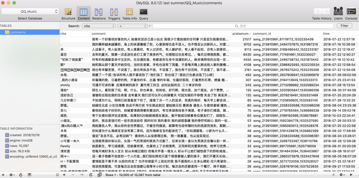This screenshot has height=178, width=359.
Task: Add a new table with sidebar plus icon
Action: (3, 175)
